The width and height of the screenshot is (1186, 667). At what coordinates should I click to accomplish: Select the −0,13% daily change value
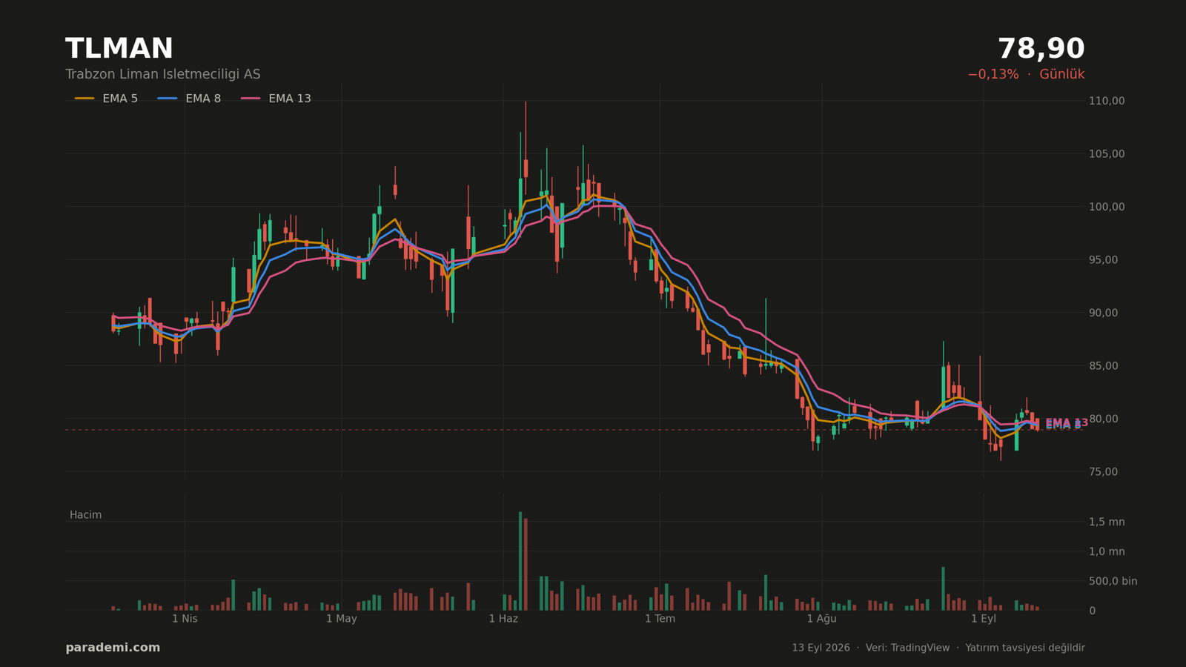[x=993, y=75]
